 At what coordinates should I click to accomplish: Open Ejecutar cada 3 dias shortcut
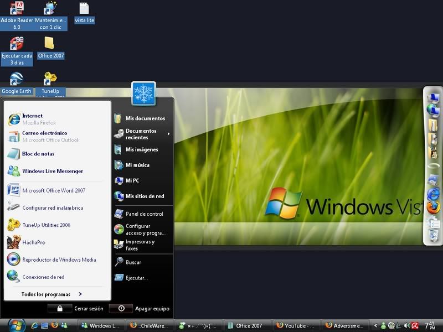pyautogui.click(x=17, y=51)
